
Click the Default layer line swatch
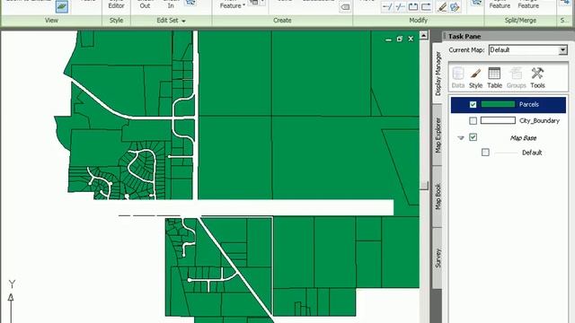[506, 153]
